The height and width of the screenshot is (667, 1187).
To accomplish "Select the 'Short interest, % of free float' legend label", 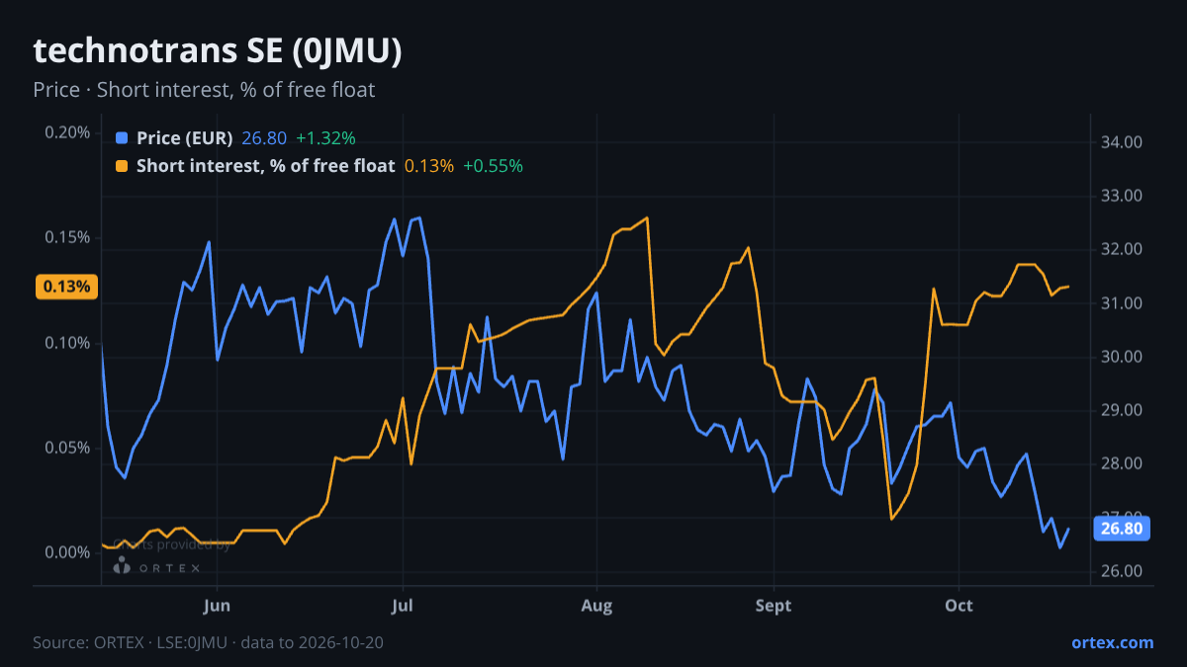I will (x=265, y=166).
